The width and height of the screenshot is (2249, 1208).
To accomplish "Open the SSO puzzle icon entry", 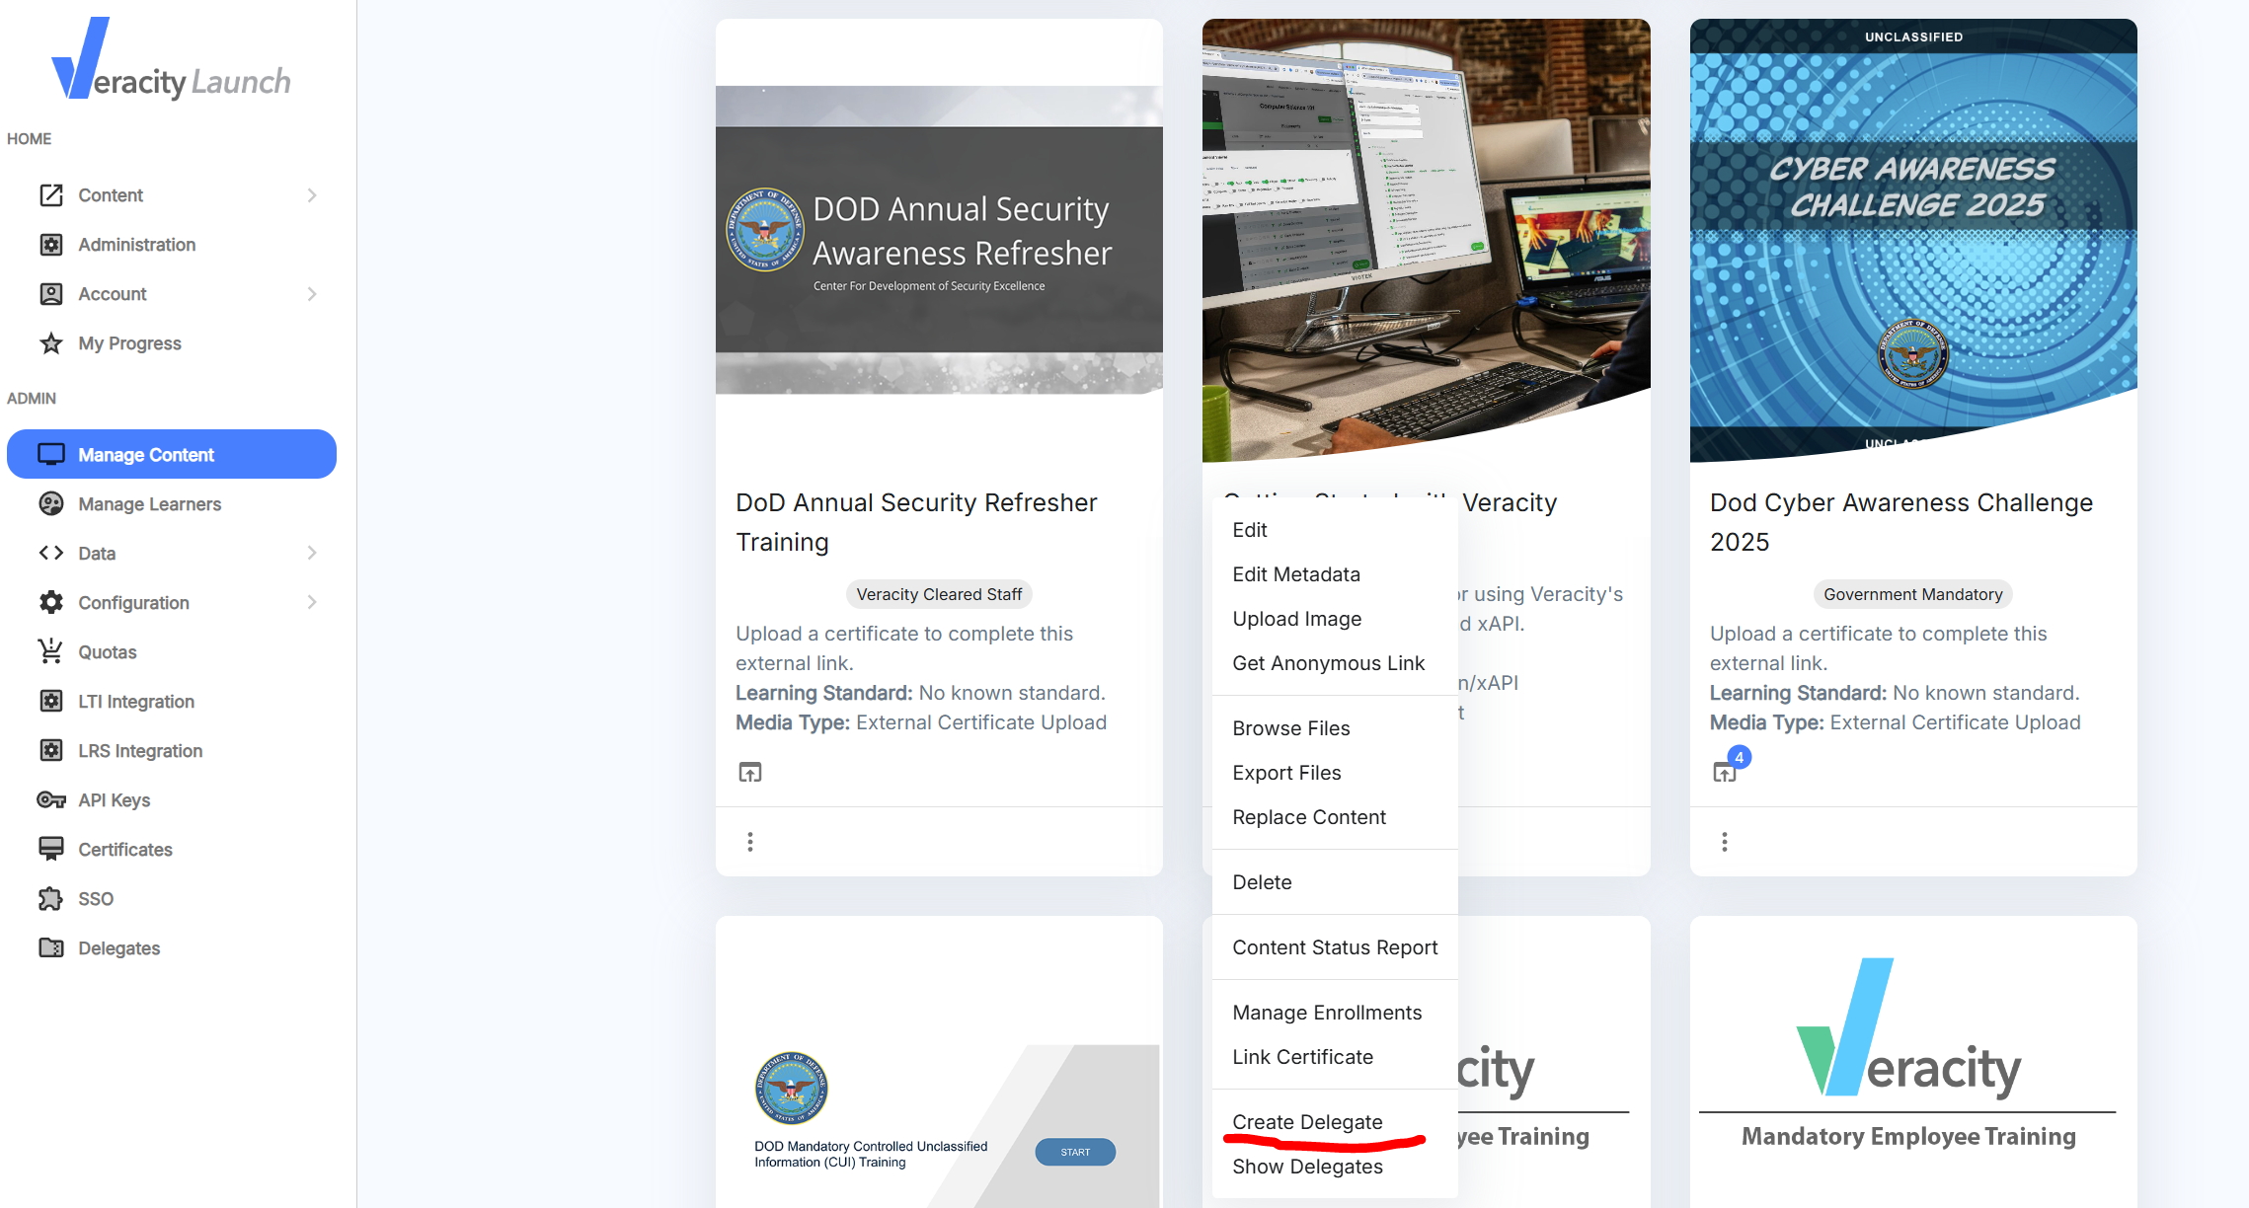I will click(51, 898).
